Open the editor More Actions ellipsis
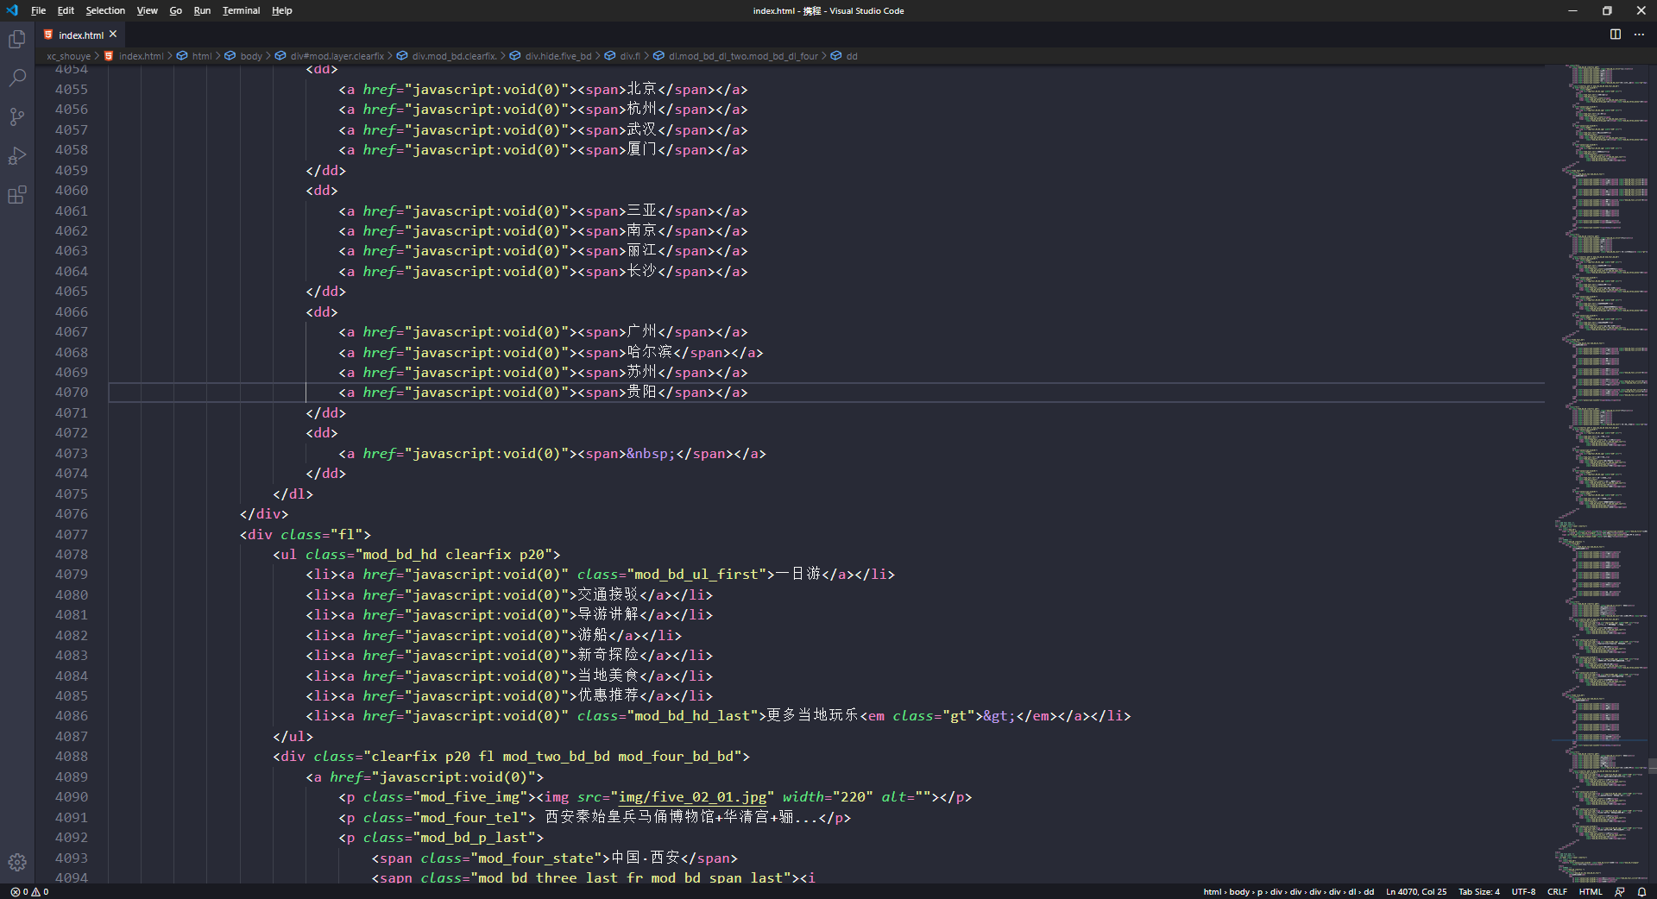The height and width of the screenshot is (899, 1657). pyautogui.click(x=1639, y=35)
